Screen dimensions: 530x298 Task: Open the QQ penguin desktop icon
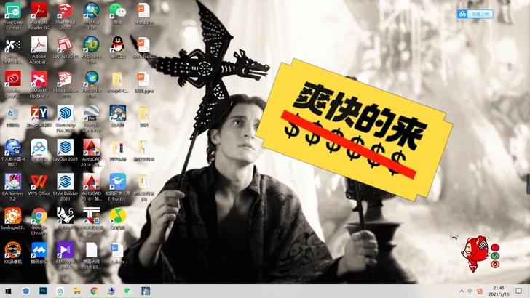(117, 44)
